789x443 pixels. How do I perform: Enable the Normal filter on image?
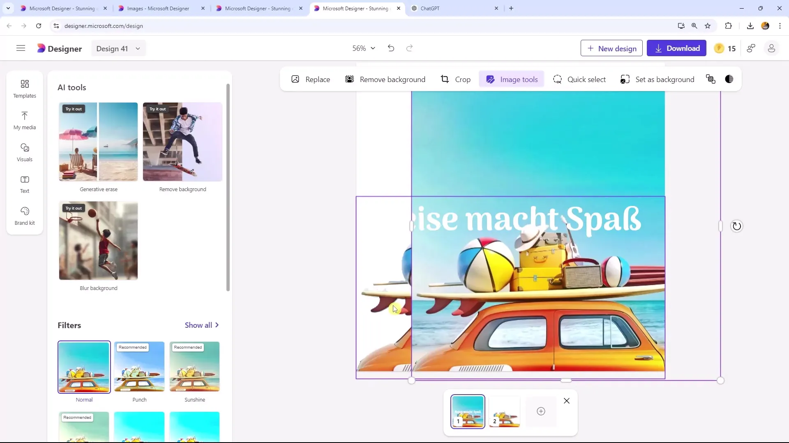coord(84,366)
